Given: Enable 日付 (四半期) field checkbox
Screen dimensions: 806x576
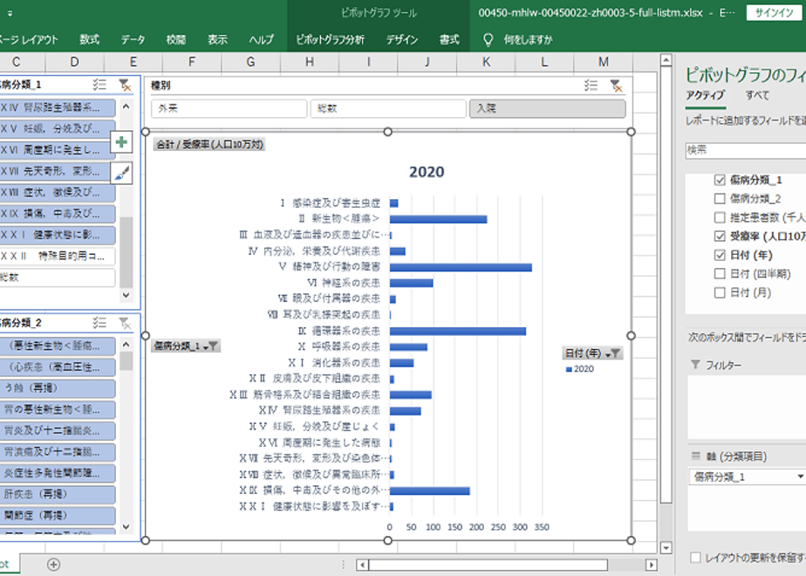Looking at the screenshot, I should (x=720, y=274).
